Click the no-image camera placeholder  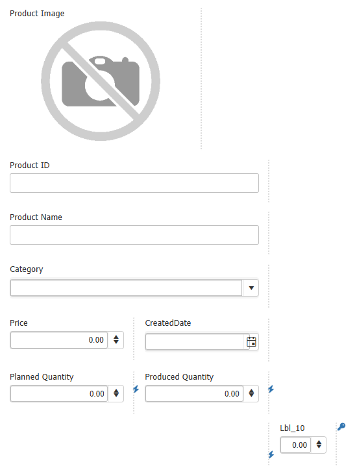101,81
